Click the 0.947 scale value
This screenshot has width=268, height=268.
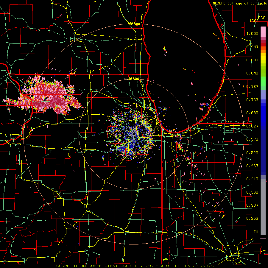coord(252,47)
